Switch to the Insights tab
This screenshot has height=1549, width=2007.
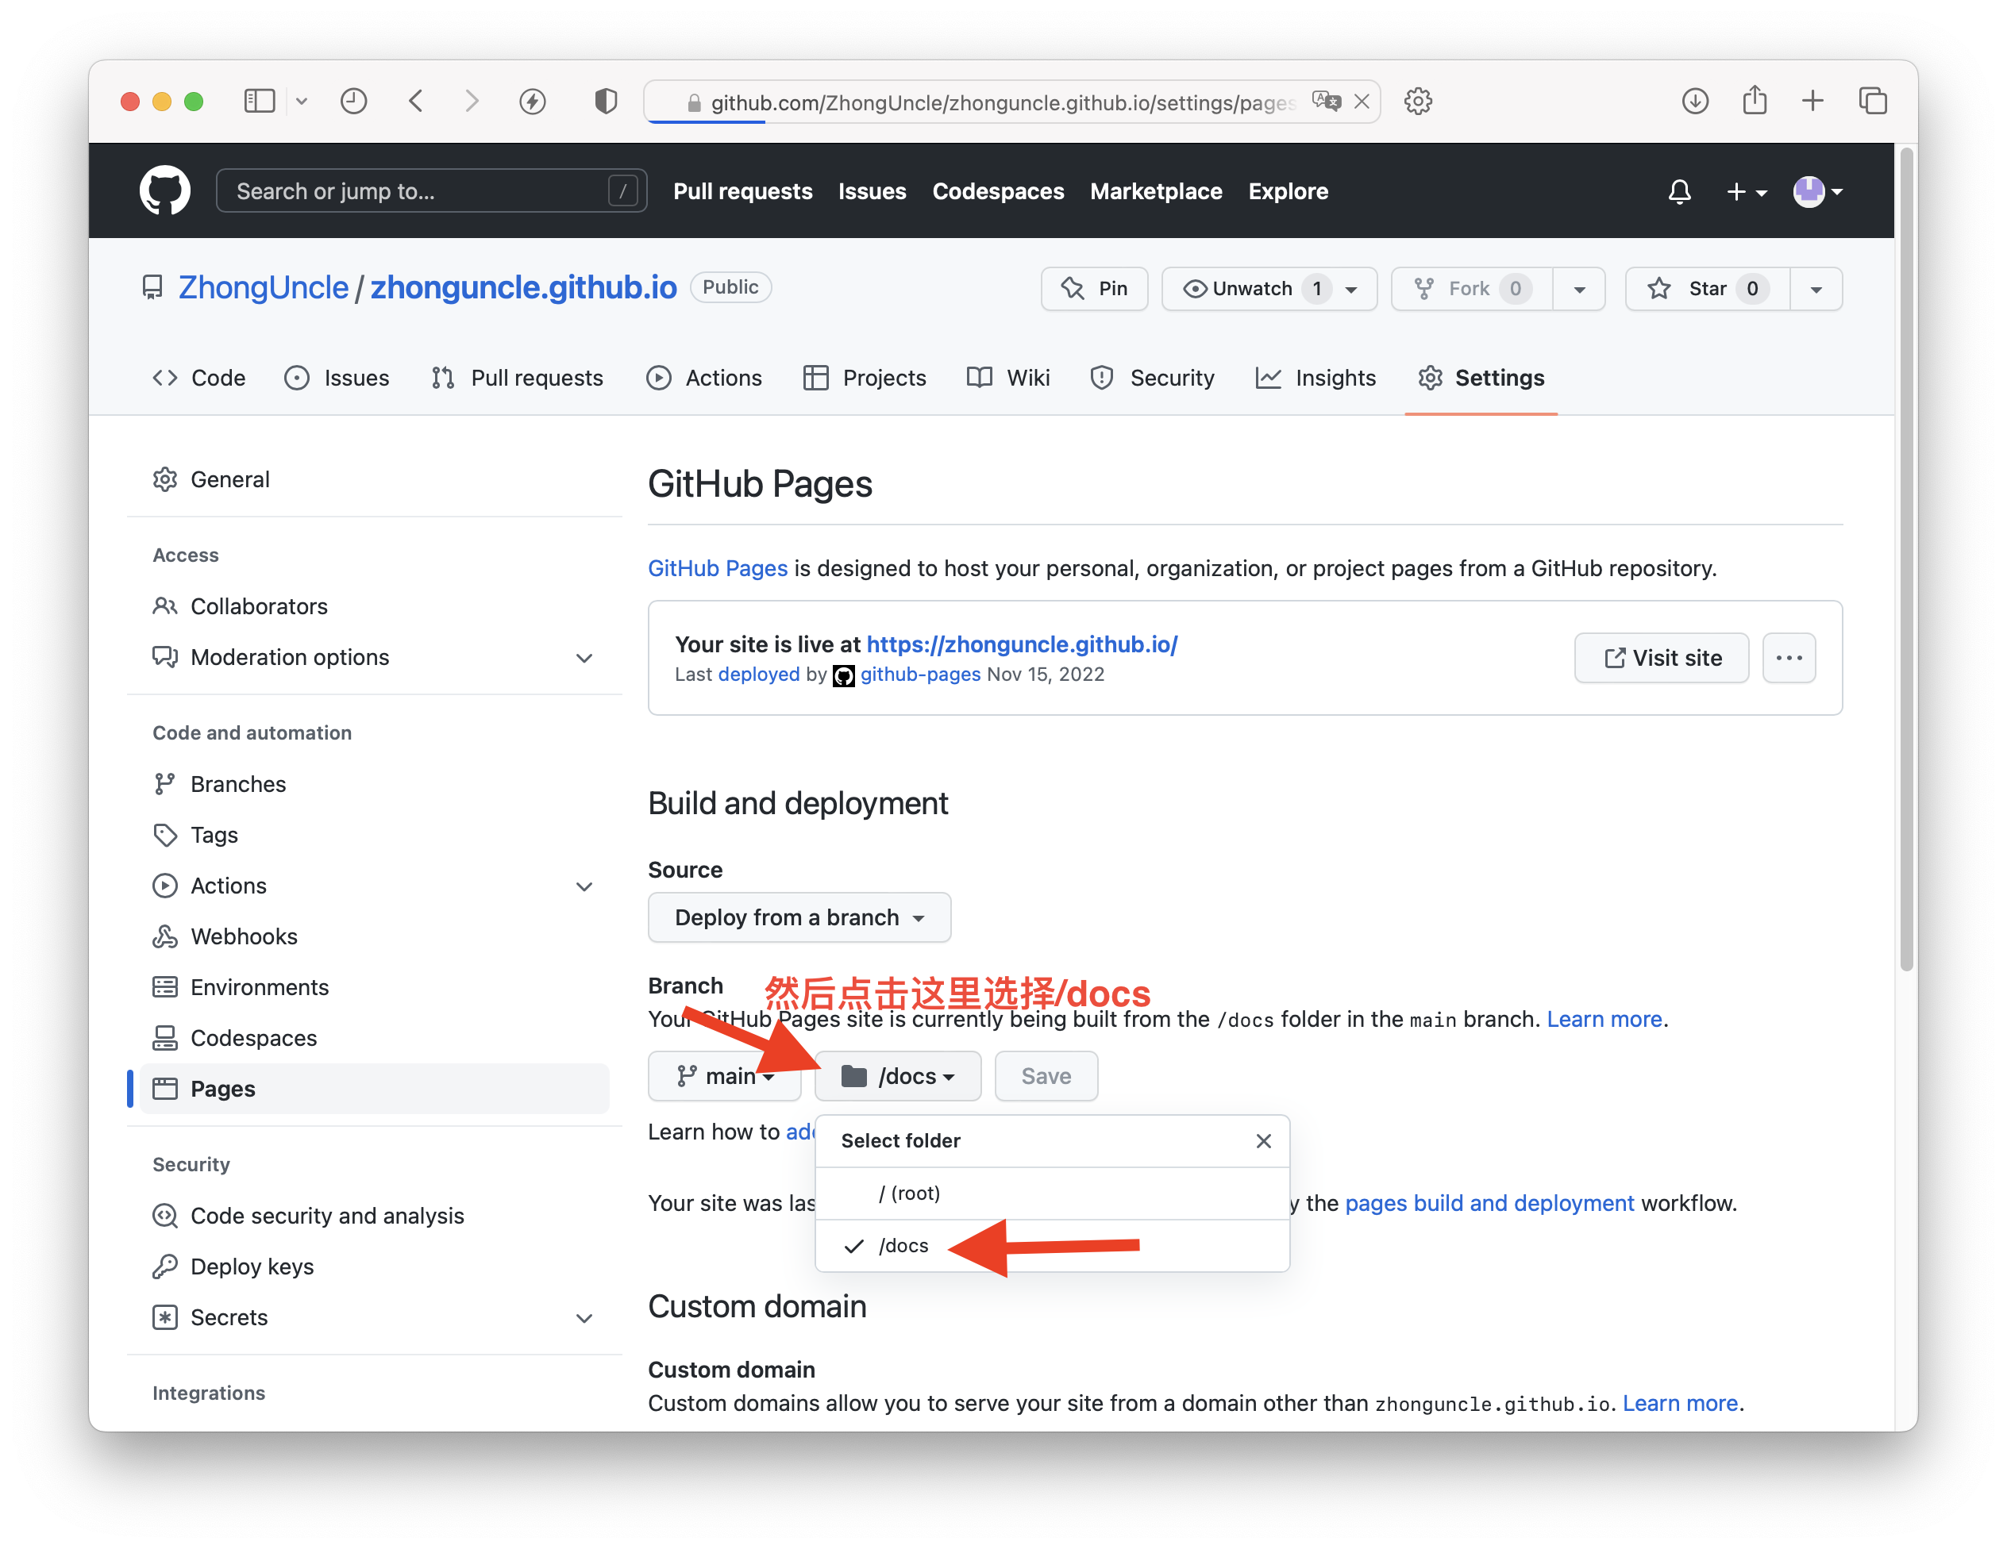pos(1315,378)
